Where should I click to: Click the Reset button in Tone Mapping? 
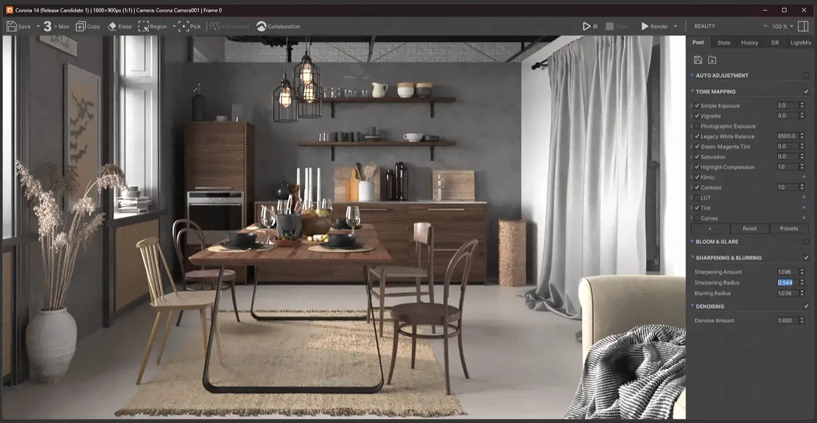point(749,228)
